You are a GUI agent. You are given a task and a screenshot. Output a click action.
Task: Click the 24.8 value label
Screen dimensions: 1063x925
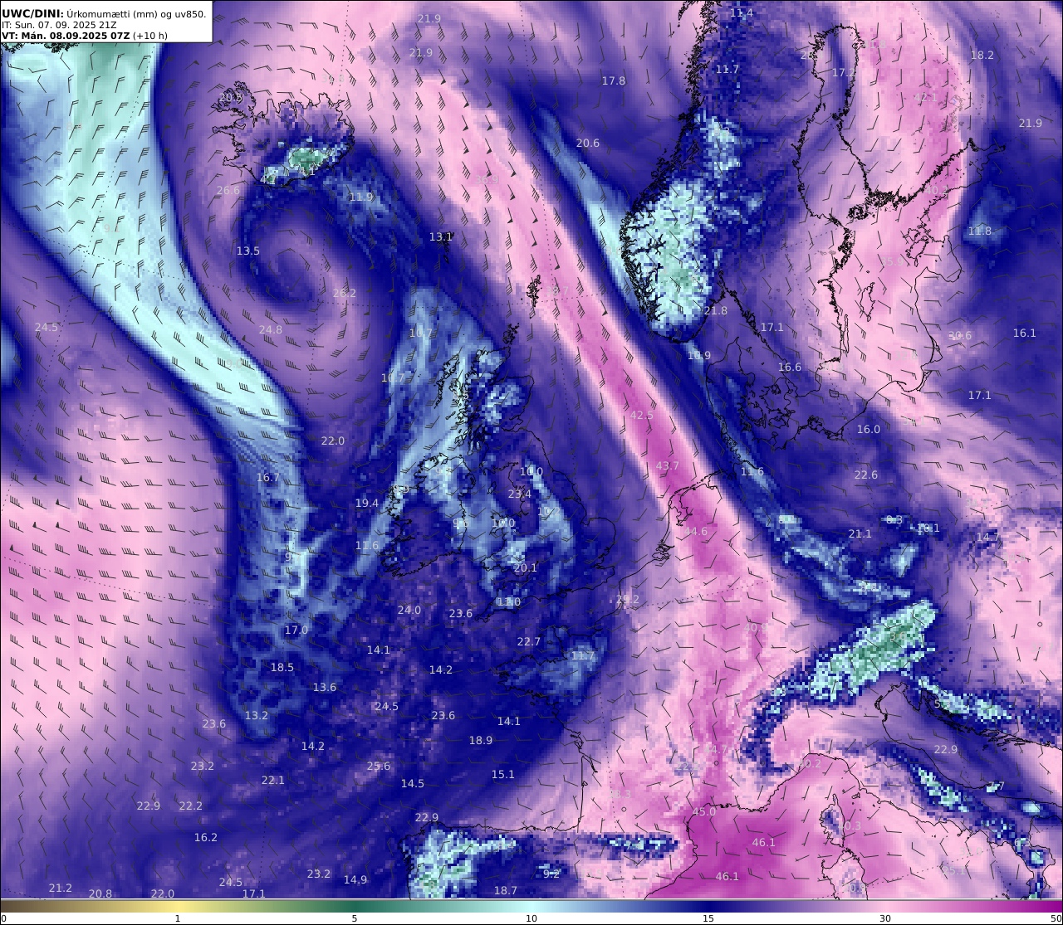point(271,329)
